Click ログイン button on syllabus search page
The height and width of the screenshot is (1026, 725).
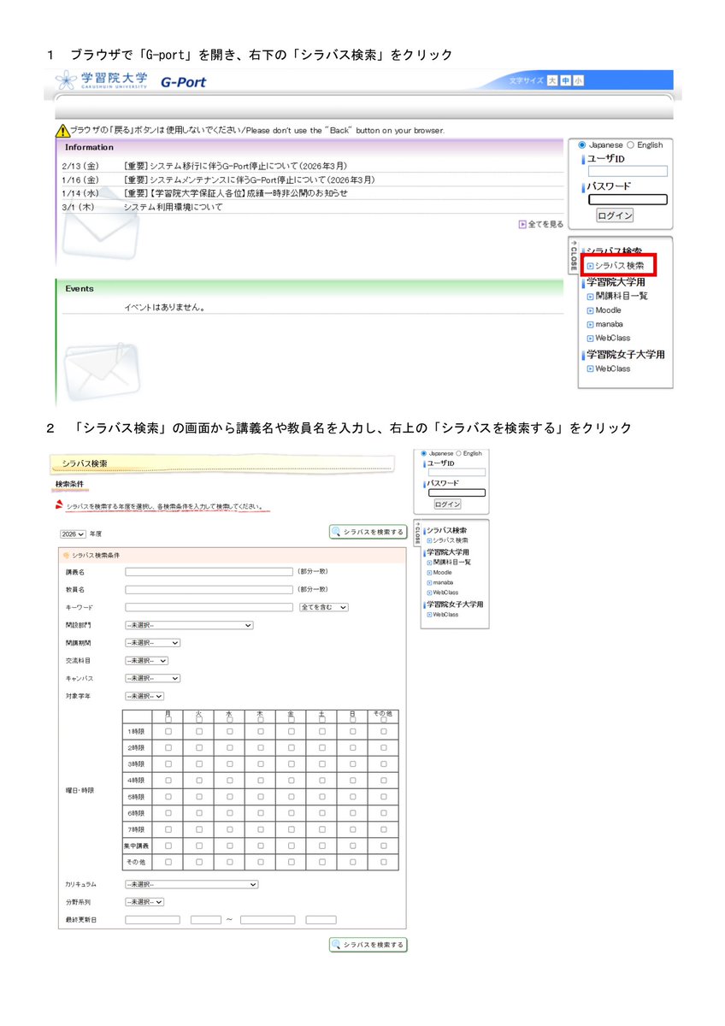[448, 504]
